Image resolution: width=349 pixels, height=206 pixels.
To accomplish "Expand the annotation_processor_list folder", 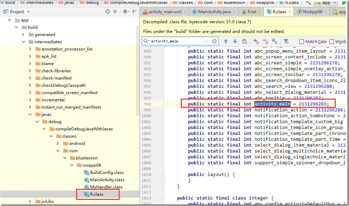I will [x=30, y=49].
